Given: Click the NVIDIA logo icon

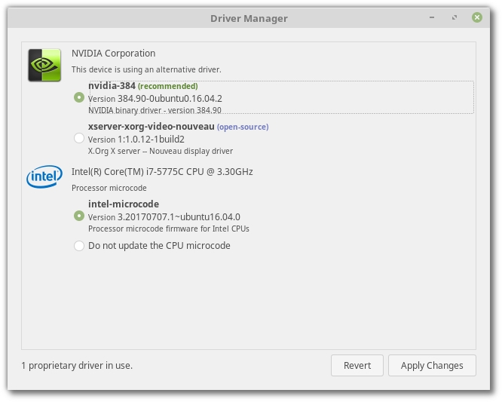Looking at the screenshot, I should click(x=44, y=65).
